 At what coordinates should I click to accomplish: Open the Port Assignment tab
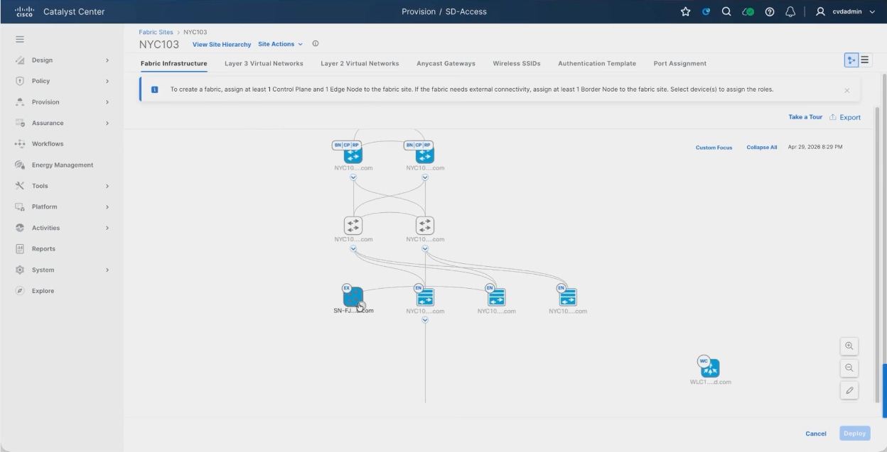point(680,63)
